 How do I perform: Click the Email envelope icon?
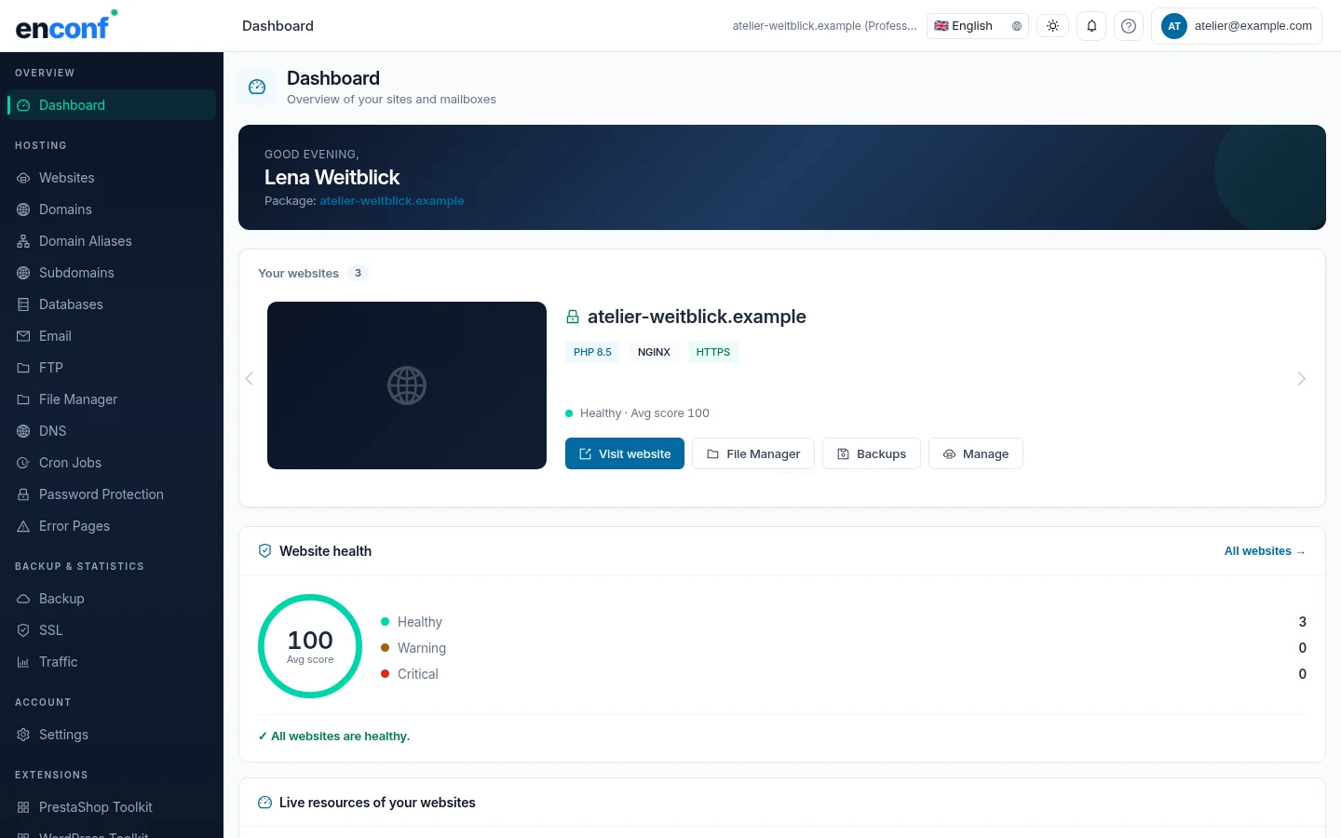tap(23, 336)
